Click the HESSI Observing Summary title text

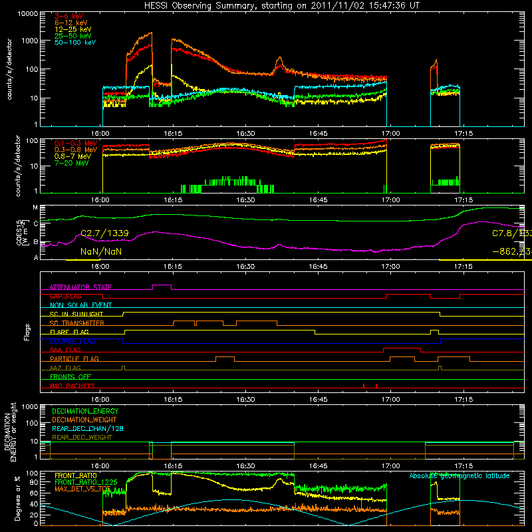coord(281,5)
